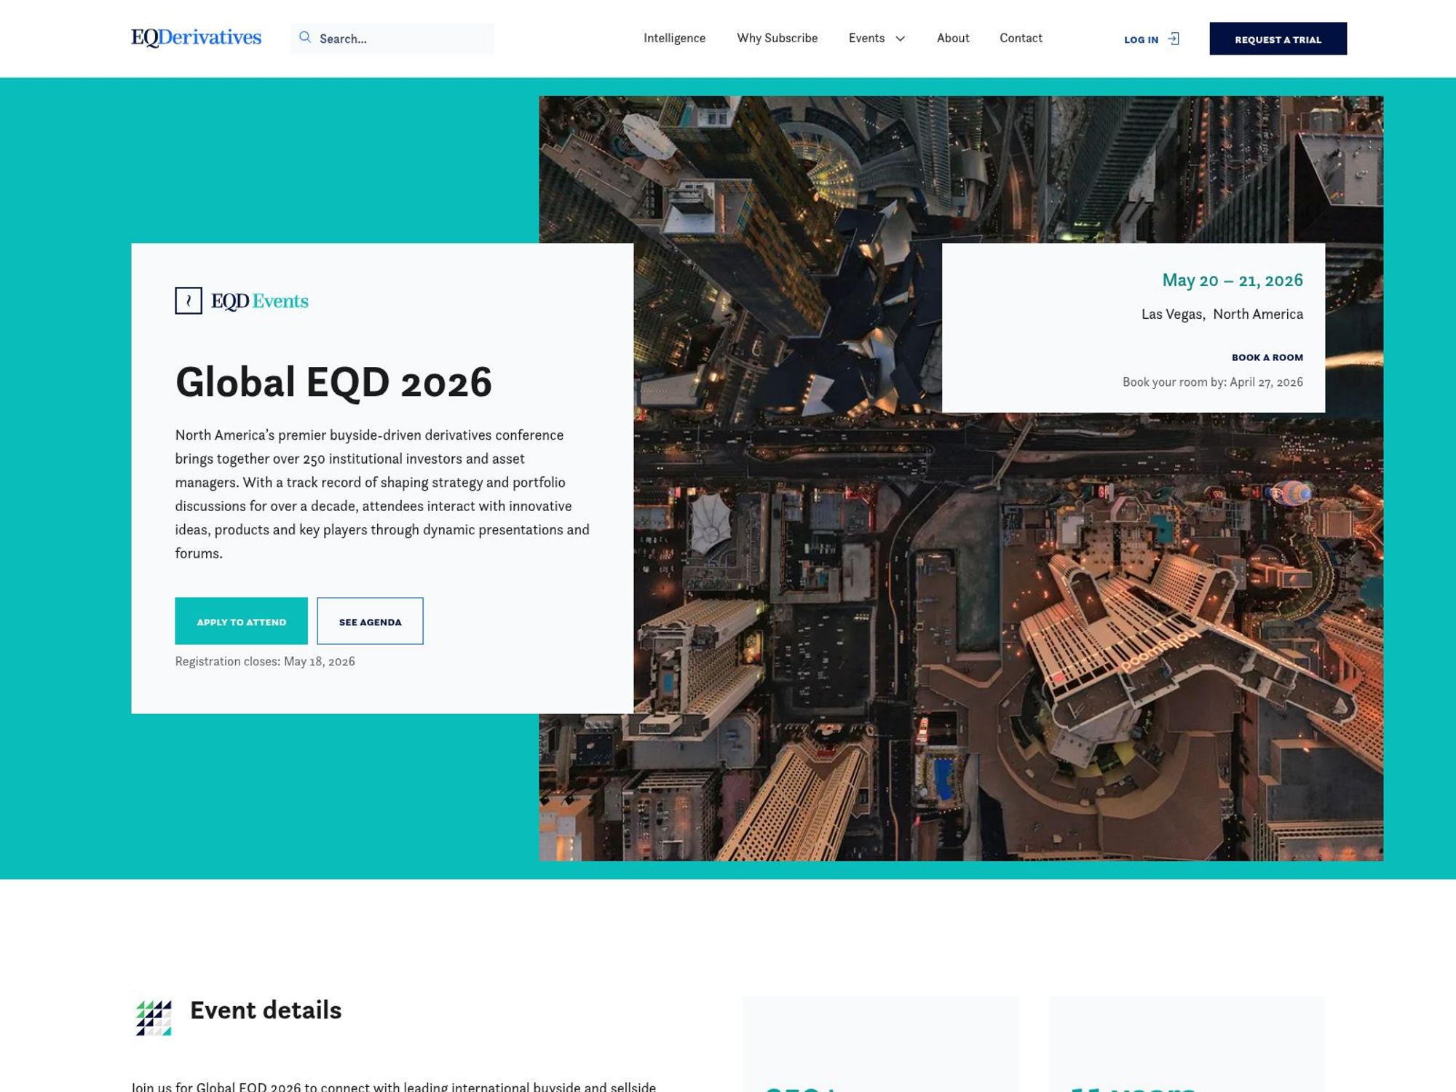Click the Request a Trial button

coord(1278,40)
